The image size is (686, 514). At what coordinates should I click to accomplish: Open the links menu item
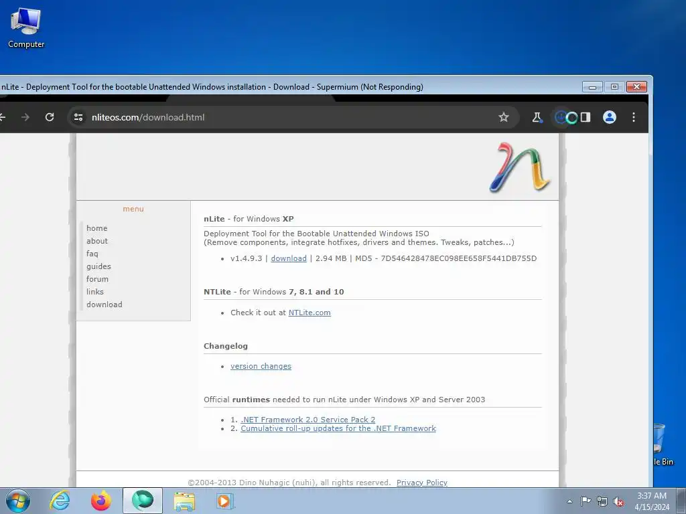pos(95,292)
